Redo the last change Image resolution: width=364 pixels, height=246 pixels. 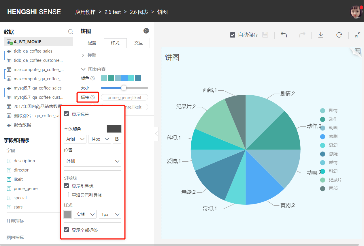point(302,35)
